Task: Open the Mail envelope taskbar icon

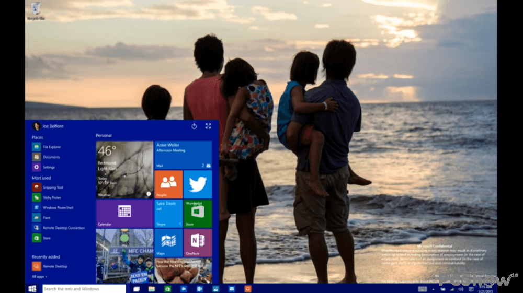Action: [x=232, y=289]
